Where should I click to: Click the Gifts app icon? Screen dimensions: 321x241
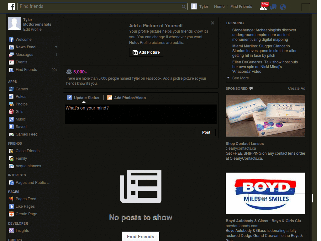(x=11, y=112)
